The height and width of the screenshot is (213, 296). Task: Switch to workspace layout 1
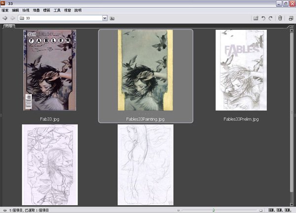(271, 210)
